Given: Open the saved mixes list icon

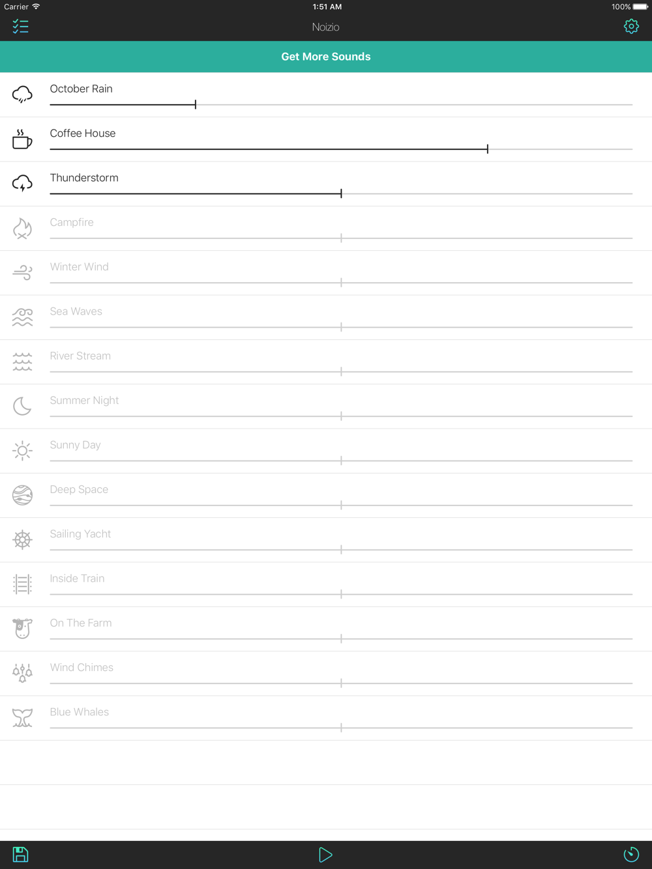Looking at the screenshot, I should coord(20,27).
